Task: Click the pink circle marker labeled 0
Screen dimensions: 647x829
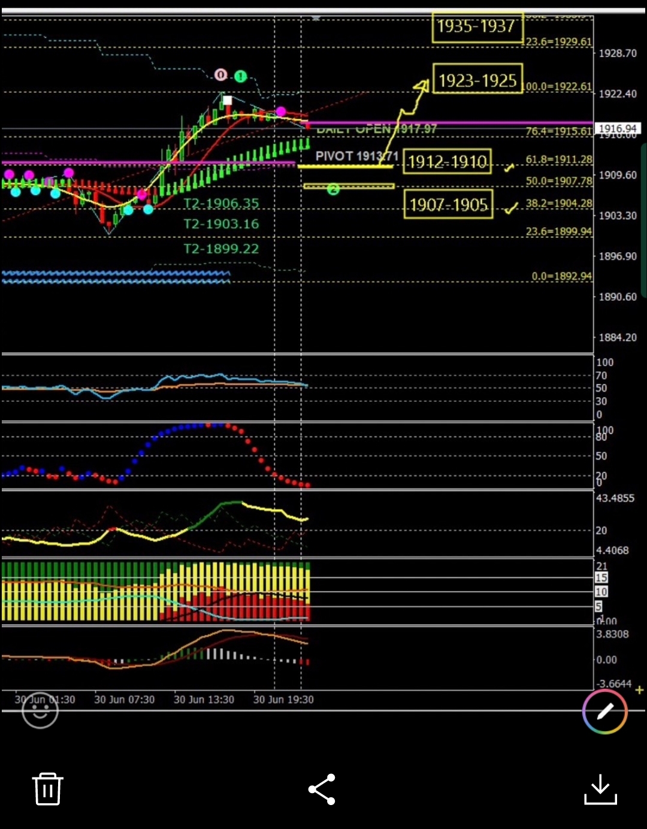Action: (x=221, y=75)
